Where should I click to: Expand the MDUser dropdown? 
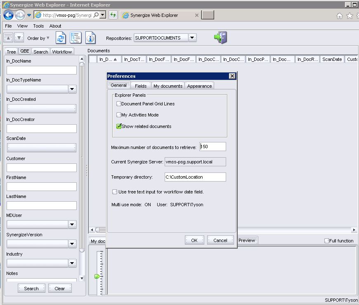[x=72, y=224]
